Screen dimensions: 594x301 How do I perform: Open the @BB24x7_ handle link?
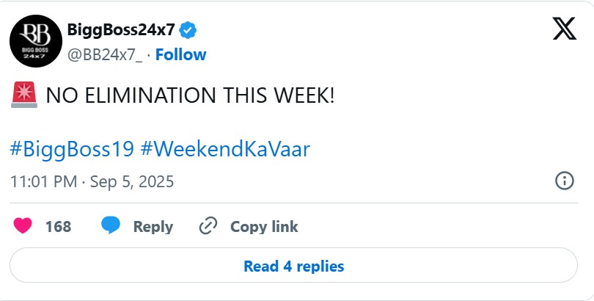pyautogui.click(x=104, y=54)
